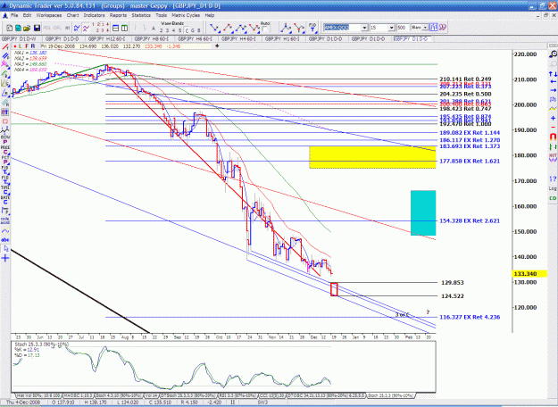Click the black plus icon in the chart header
The height and width of the screenshot is (407, 558).
[x=217, y=46]
